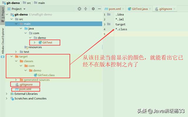Click the folder gutter icon on line 1

tap(109, 14)
